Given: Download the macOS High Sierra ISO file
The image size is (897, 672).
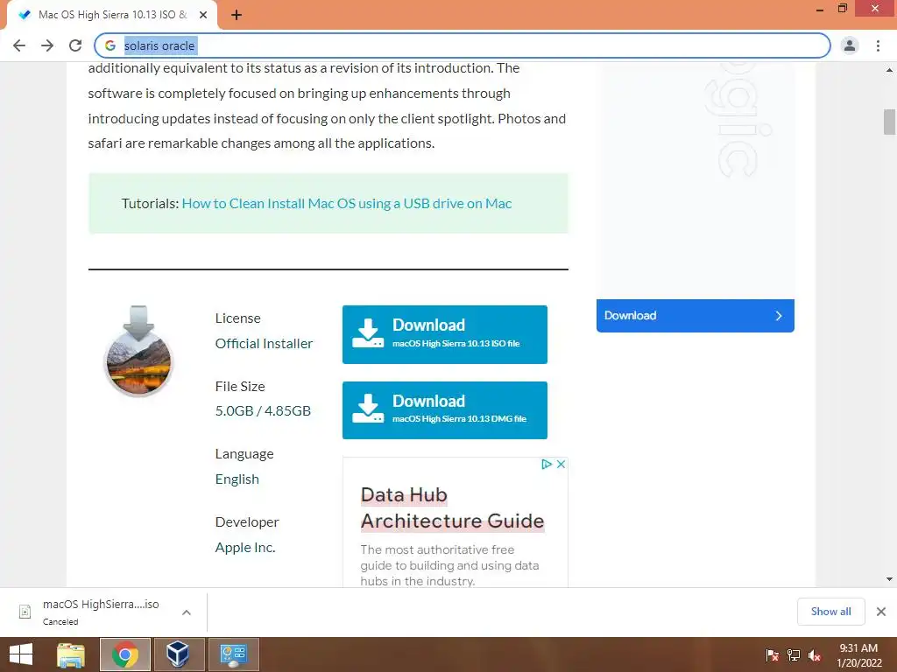Looking at the screenshot, I should (x=444, y=334).
